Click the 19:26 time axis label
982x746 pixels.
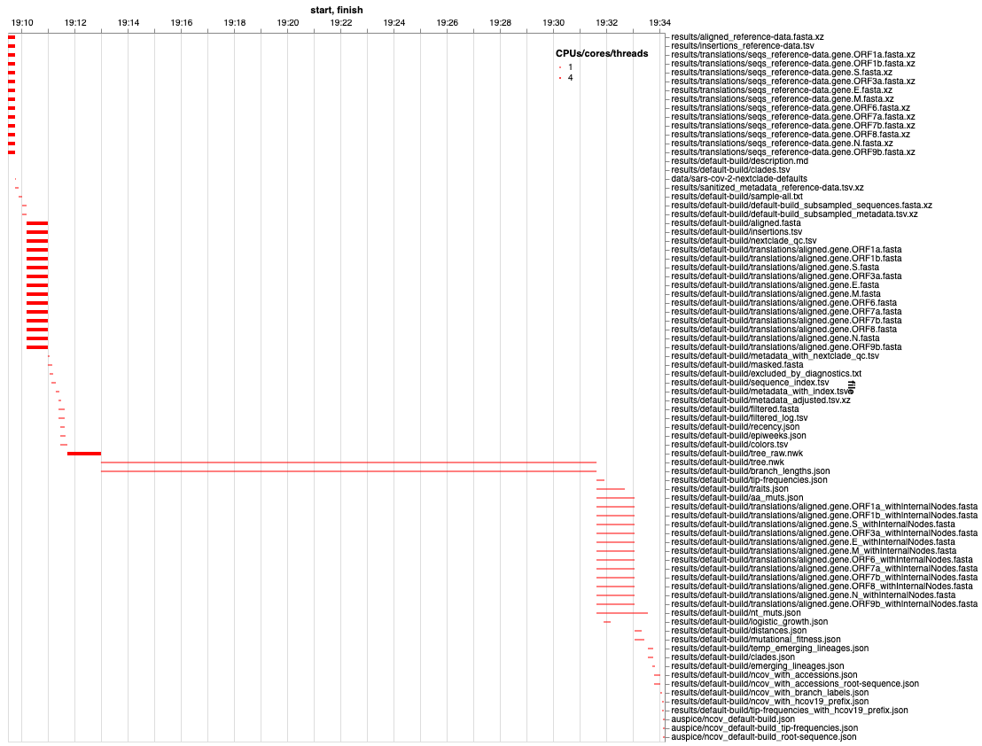point(448,22)
